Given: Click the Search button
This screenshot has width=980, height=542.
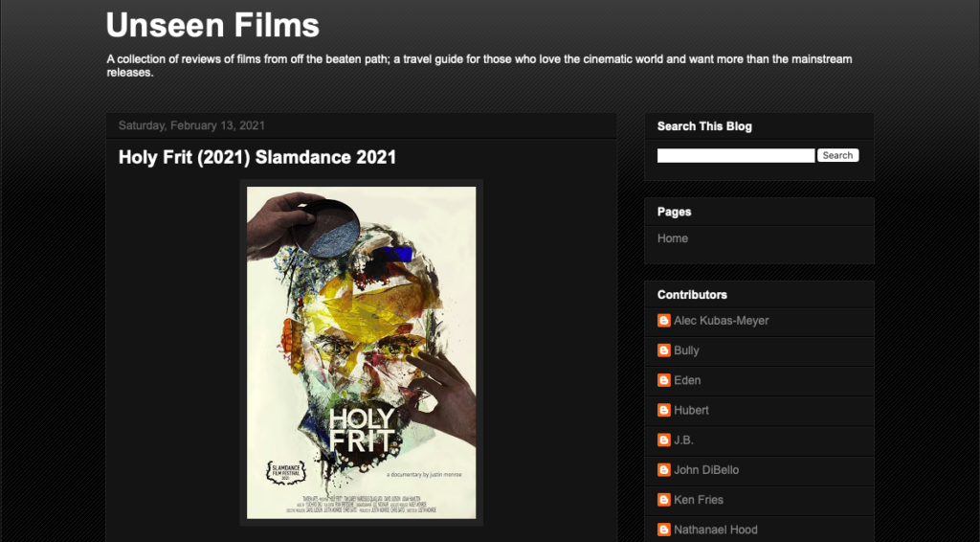Looking at the screenshot, I should coord(837,155).
